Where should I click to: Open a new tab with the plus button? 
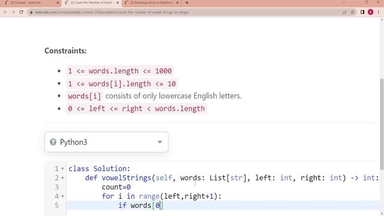(187, 2)
